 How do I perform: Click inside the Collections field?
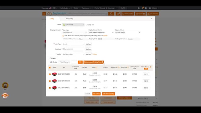73,49
